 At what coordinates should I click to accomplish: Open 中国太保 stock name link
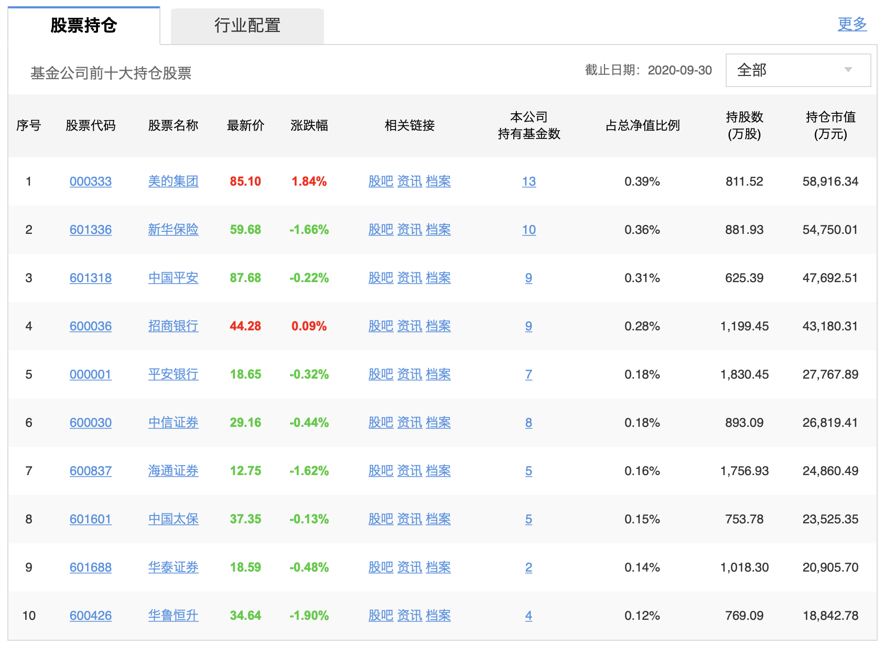click(173, 519)
